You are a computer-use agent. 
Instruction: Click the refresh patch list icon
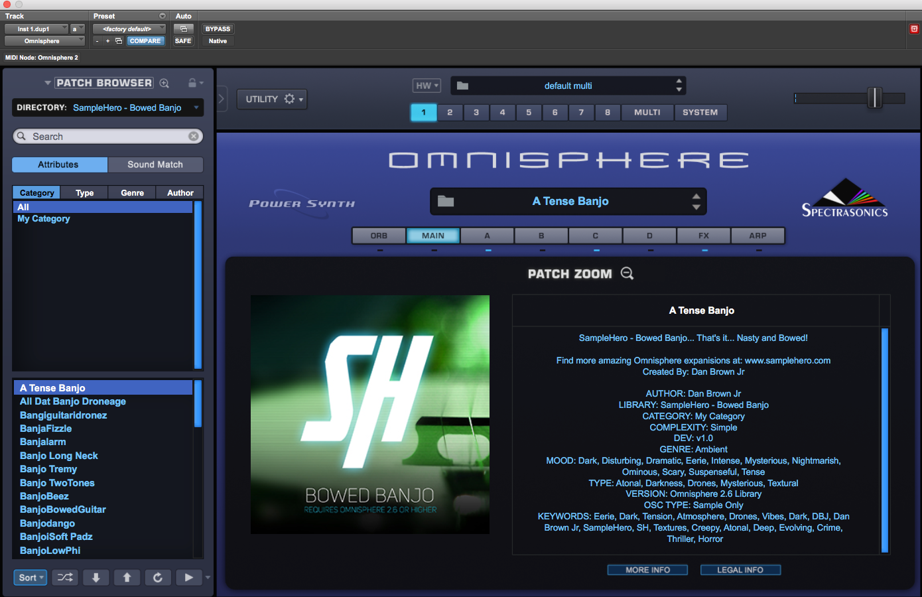point(158,578)
